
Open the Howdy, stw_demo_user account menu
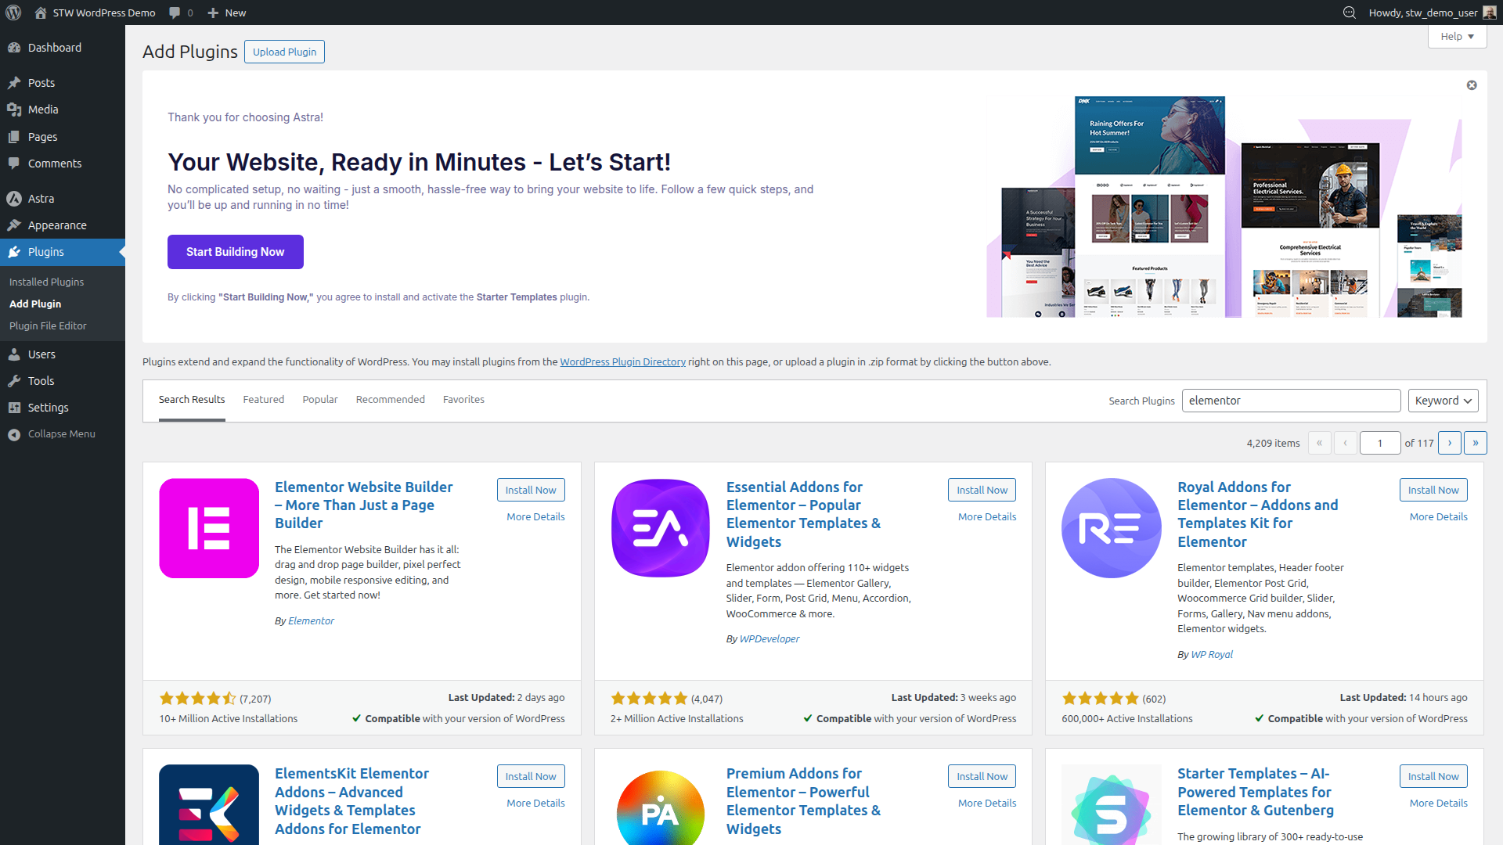tap(1432, 13)
